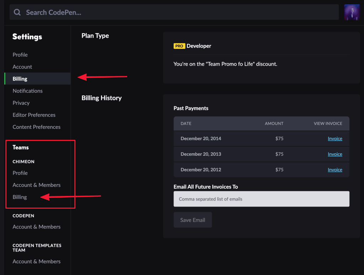Open the Profile settings page
This screenshot has width=364, height=275.
coord(20,55)
